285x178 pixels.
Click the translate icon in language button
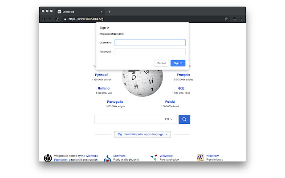(120, 134)
